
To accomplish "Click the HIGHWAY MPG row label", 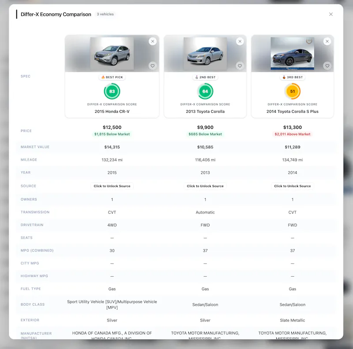I will 34,276.
